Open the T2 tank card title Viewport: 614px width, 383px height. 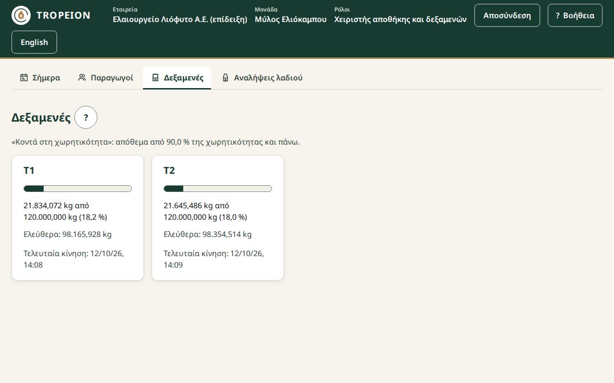[169, 170]
